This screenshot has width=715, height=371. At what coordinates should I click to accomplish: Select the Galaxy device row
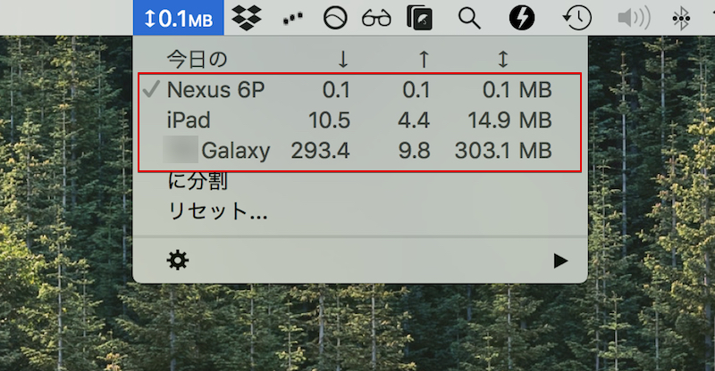point(360,151)
